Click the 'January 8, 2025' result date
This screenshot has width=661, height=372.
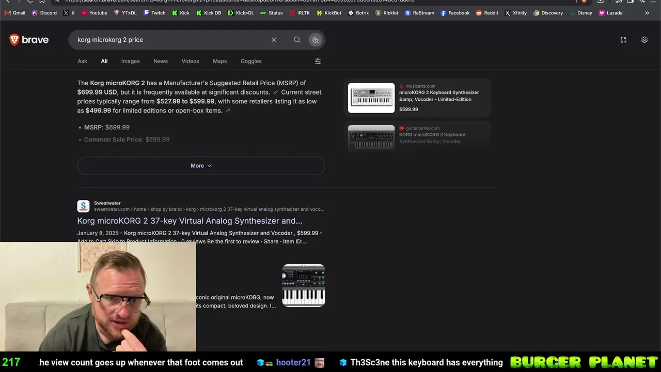(98, 233)
